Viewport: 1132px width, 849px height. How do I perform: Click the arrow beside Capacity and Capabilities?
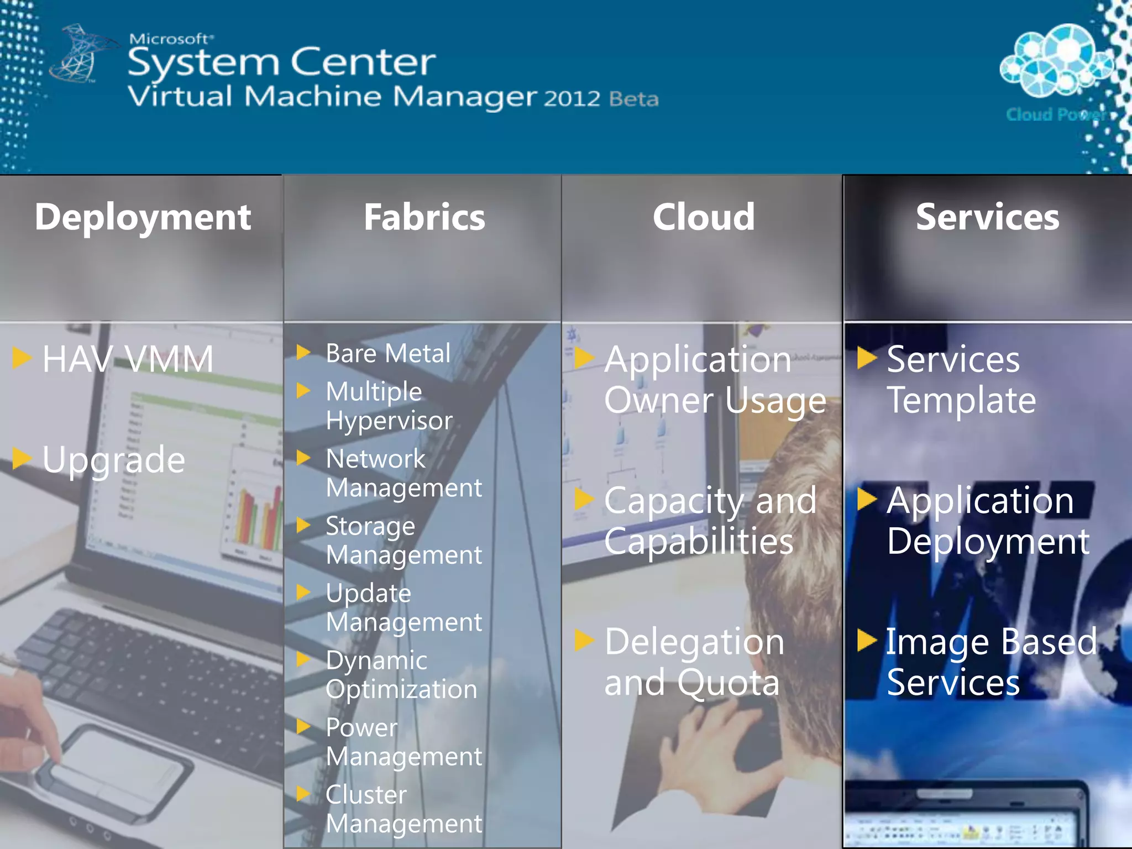click(x=584, y=499)
